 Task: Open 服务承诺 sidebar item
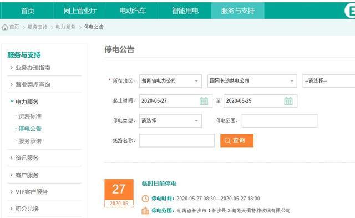[30, 141]
